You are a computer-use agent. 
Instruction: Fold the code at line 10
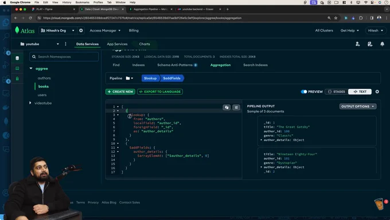(x=118, y=143)
